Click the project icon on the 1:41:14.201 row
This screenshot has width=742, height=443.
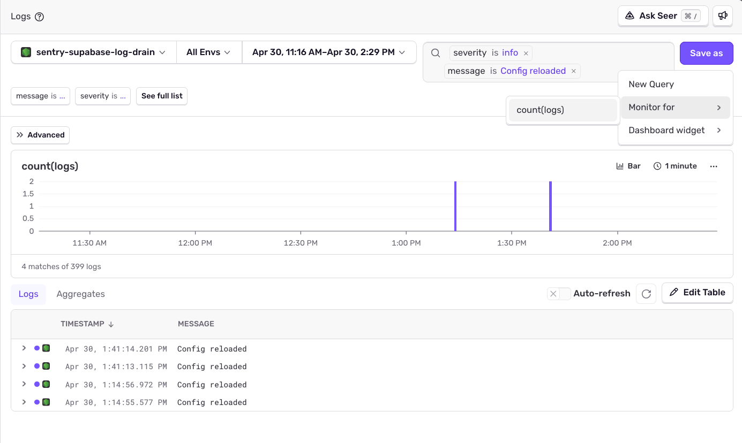46,348
